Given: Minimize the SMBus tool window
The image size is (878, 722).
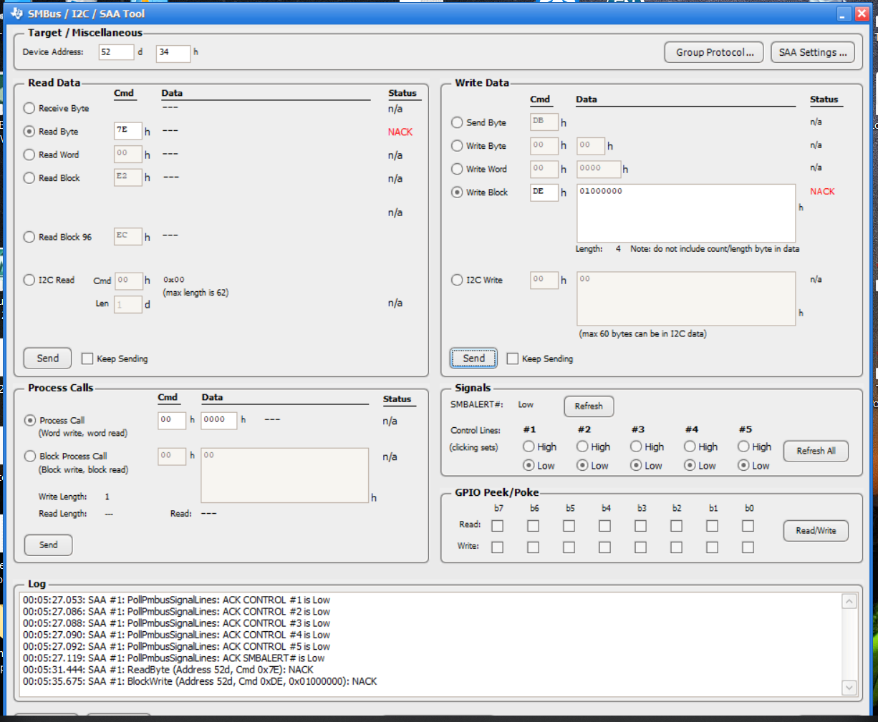Looking at the screenshot, I should point(844,14).
